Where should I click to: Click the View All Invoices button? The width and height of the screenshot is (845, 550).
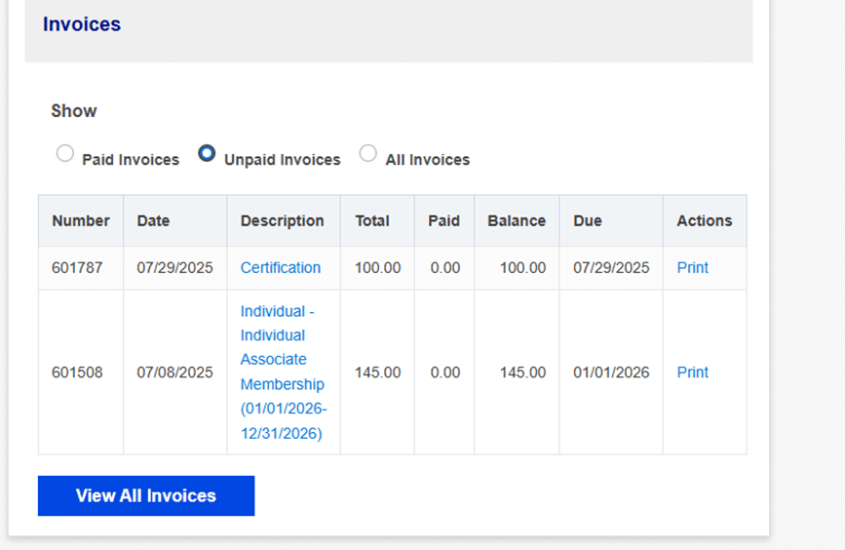tap(146, 495)
